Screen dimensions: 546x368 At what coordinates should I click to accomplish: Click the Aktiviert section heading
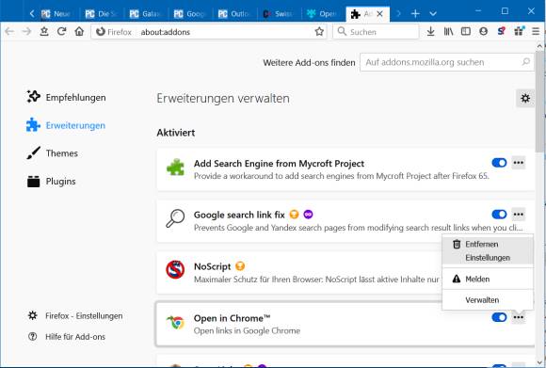point(175,133)
